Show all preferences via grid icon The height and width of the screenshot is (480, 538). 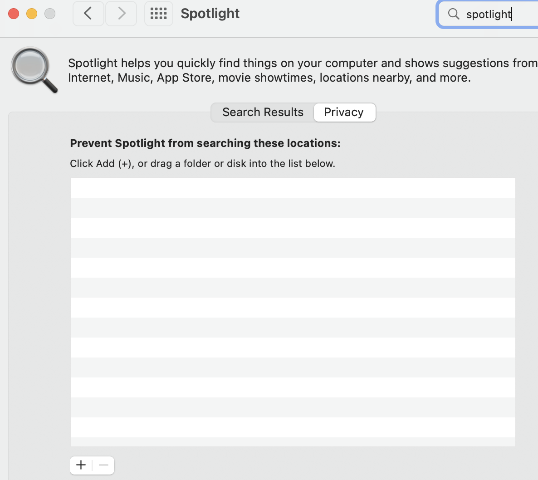(x=158, y=14)
